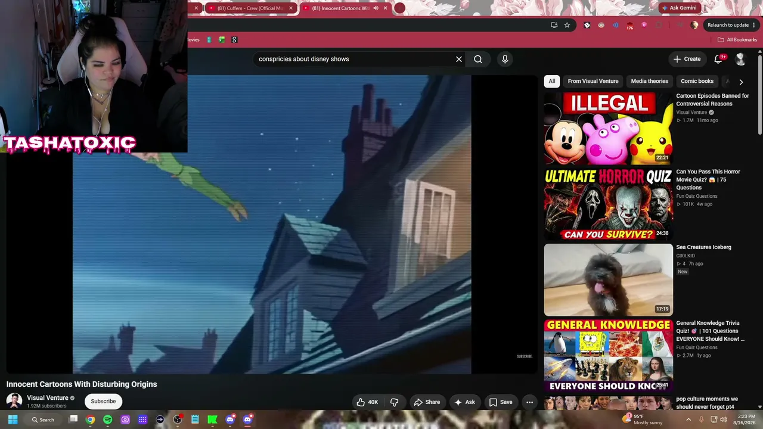
Task: Open the YouTube account avatar menu
Action: coord(740,59)
